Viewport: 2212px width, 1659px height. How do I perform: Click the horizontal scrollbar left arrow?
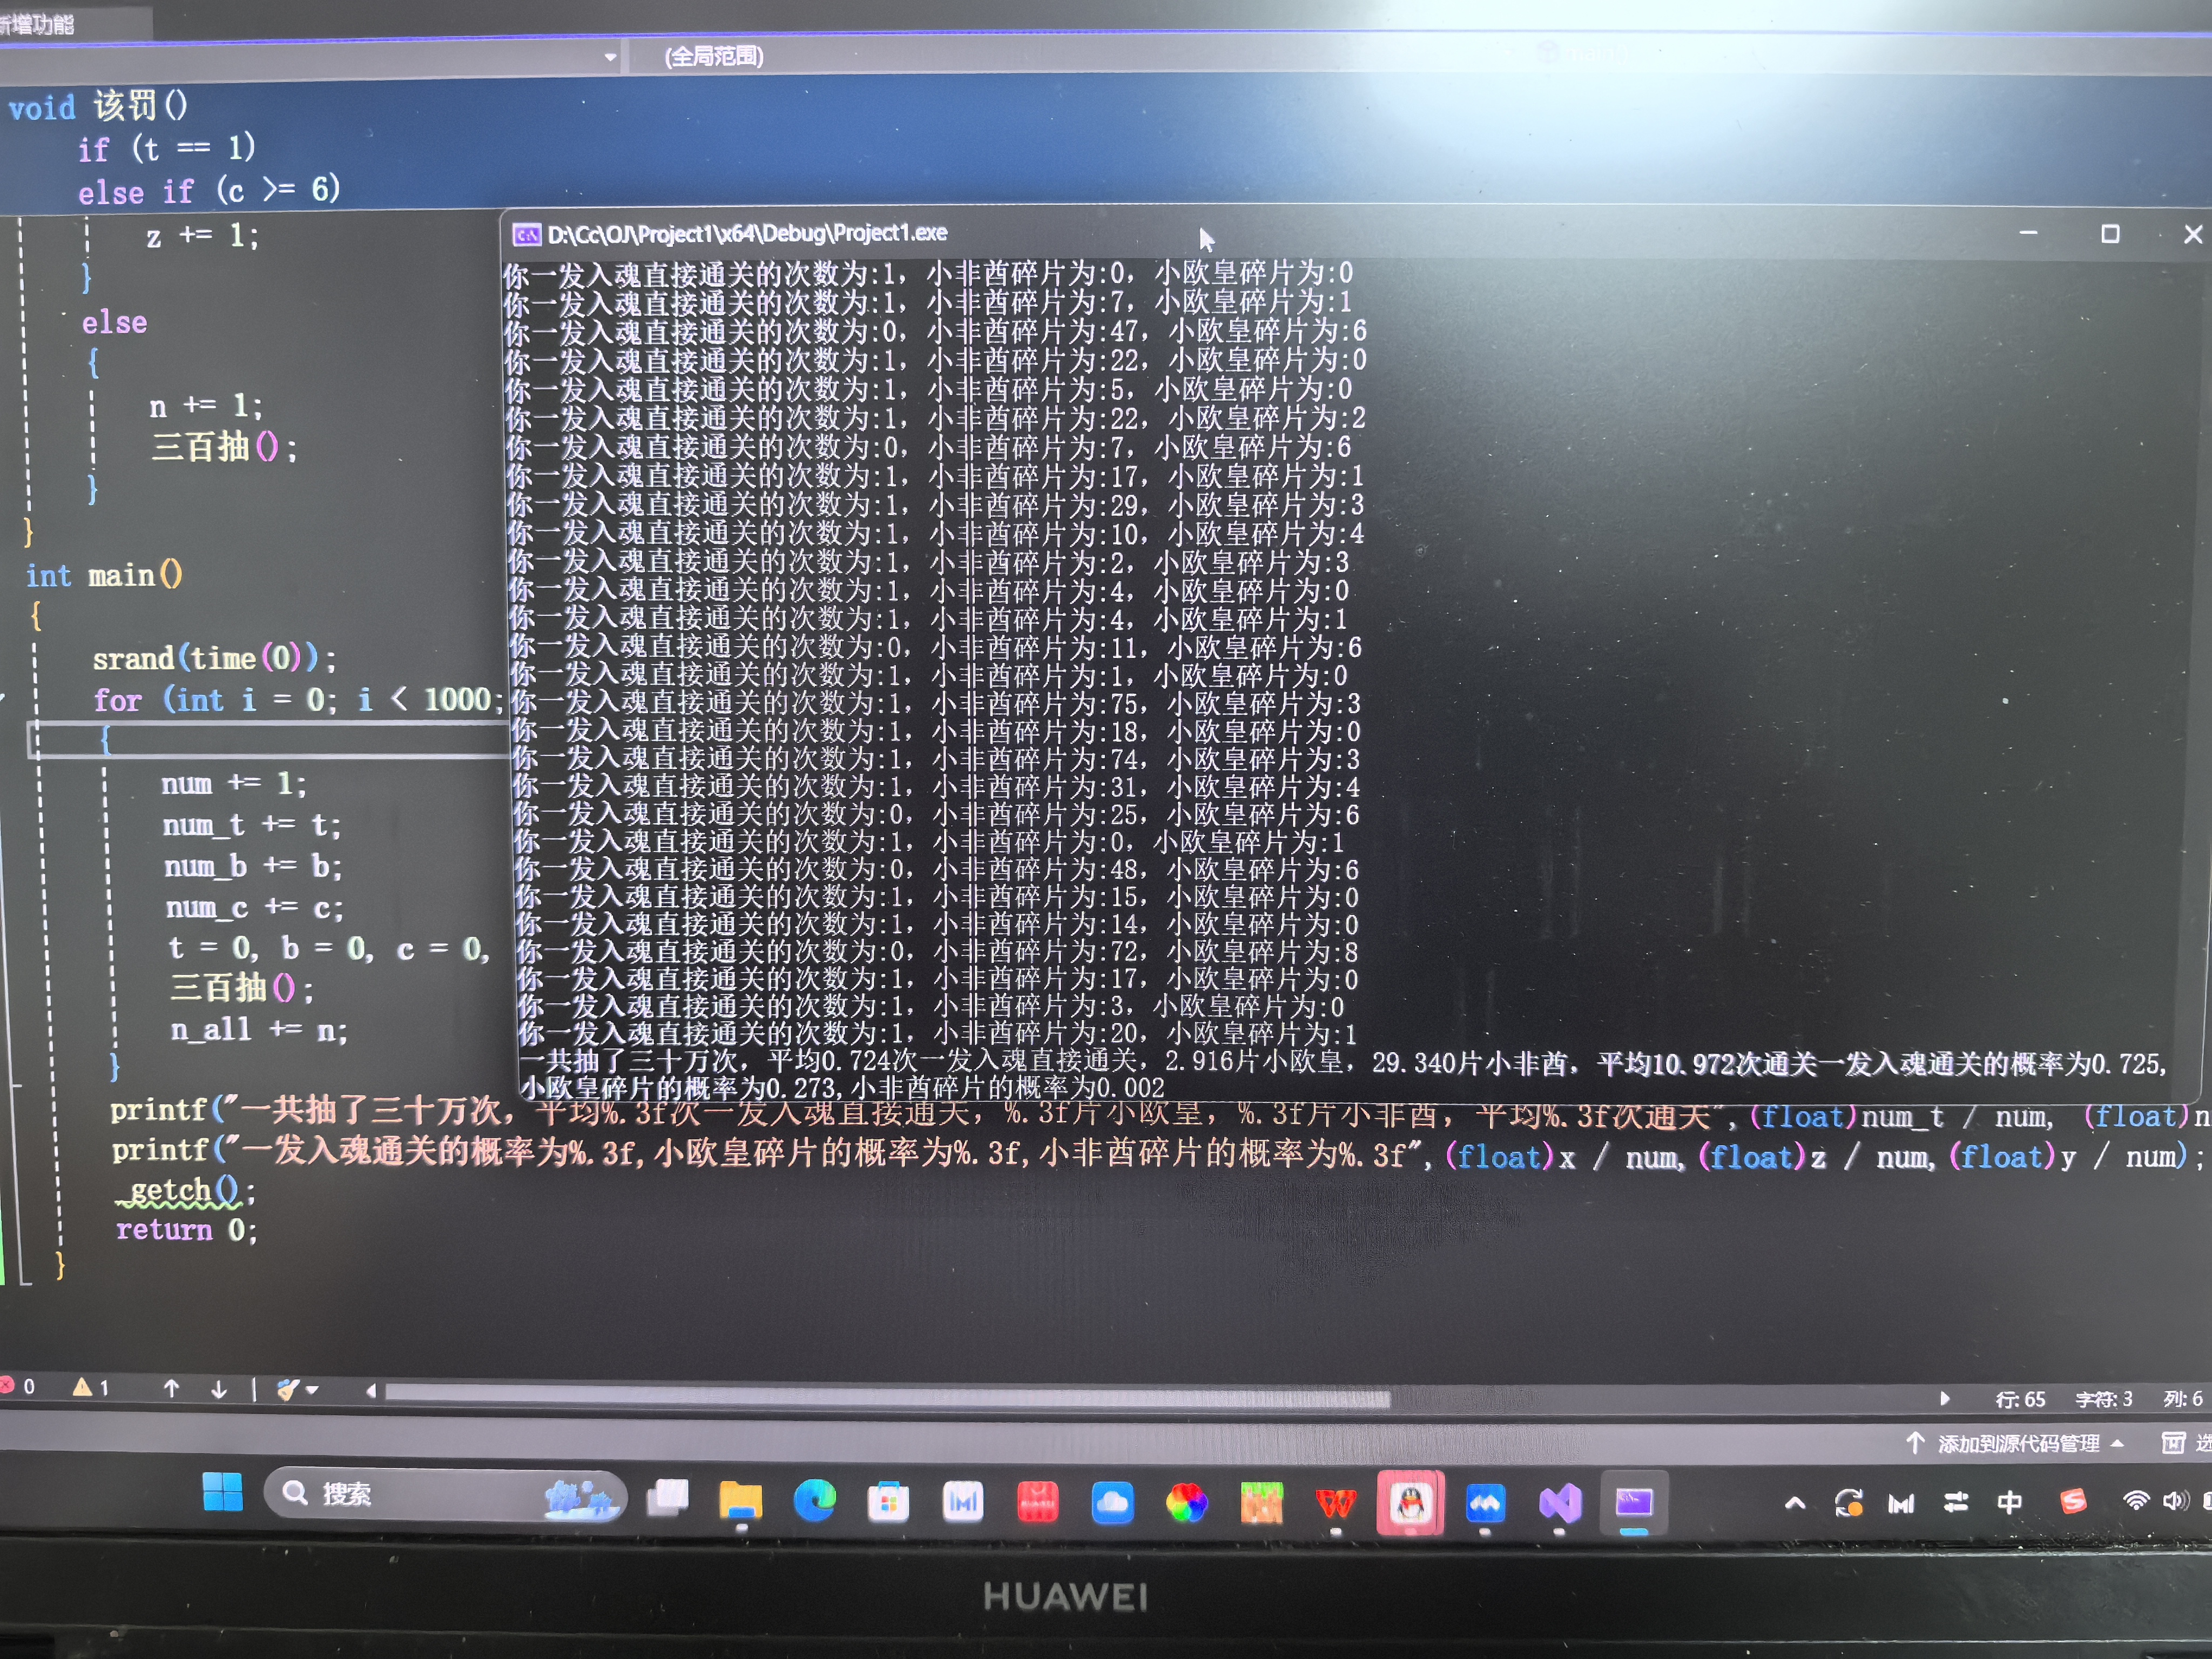[x=371, y=1390]
